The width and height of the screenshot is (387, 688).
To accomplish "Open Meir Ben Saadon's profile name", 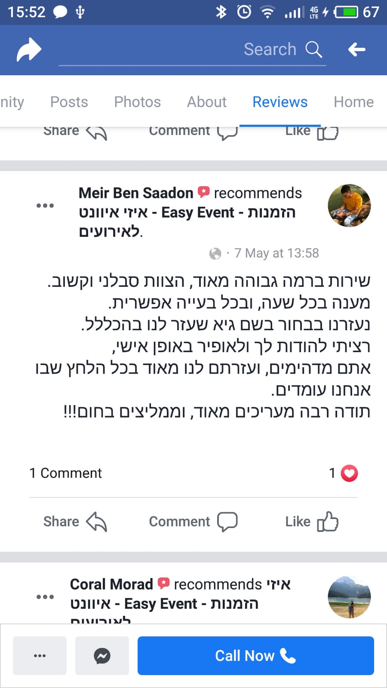I will [136, 193].
